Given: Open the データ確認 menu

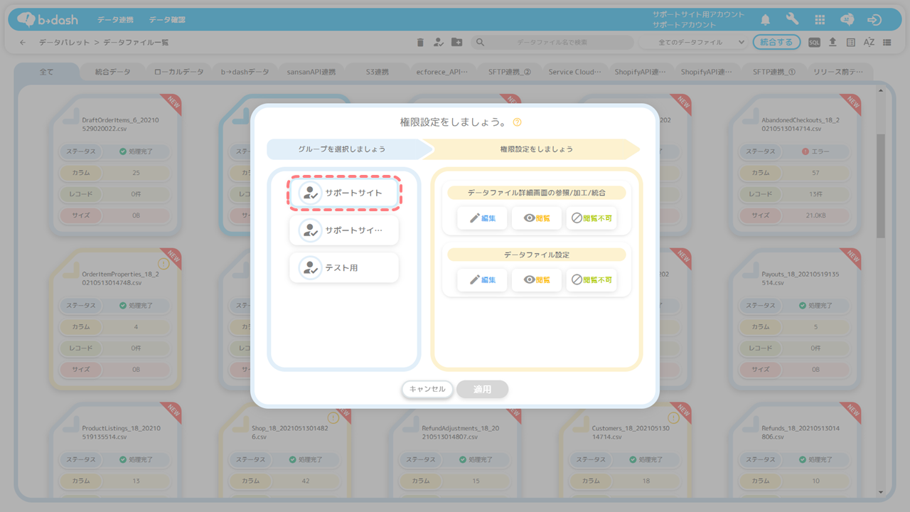Looking at the screenshot, I should click(x=168, y=20).
